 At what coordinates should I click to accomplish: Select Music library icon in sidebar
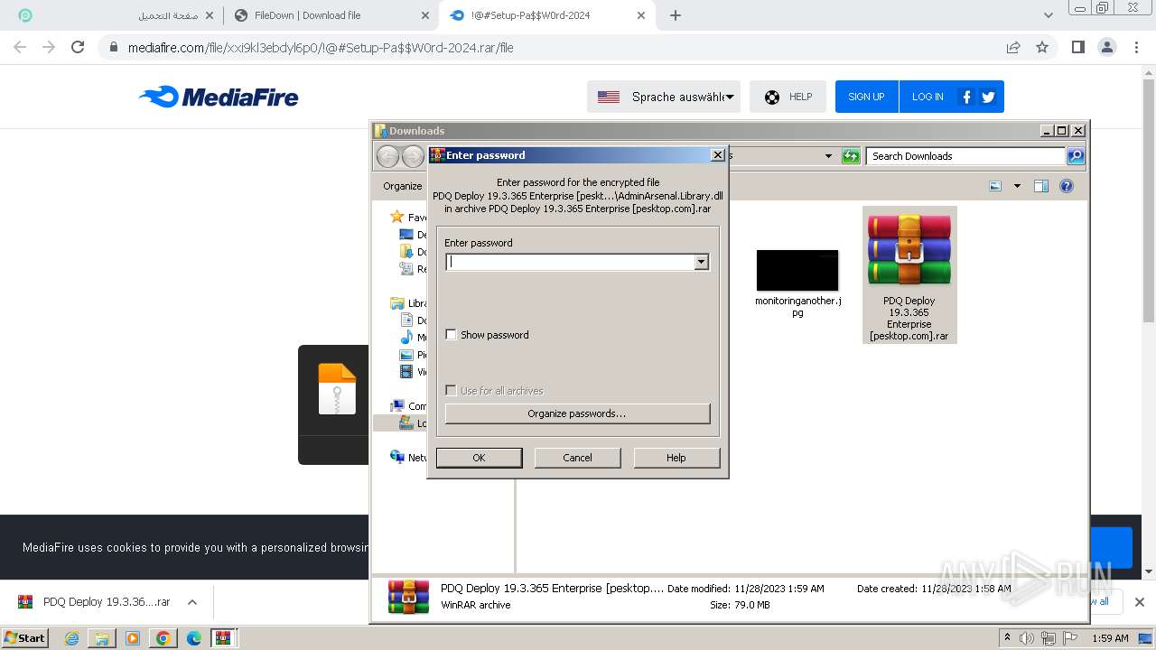[x=406, y=338]
